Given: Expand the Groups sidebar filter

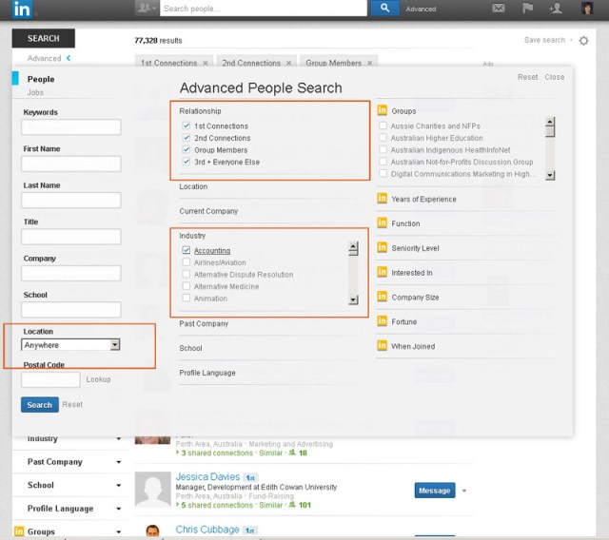Looking at the screenshot, I should coord(118,531).
